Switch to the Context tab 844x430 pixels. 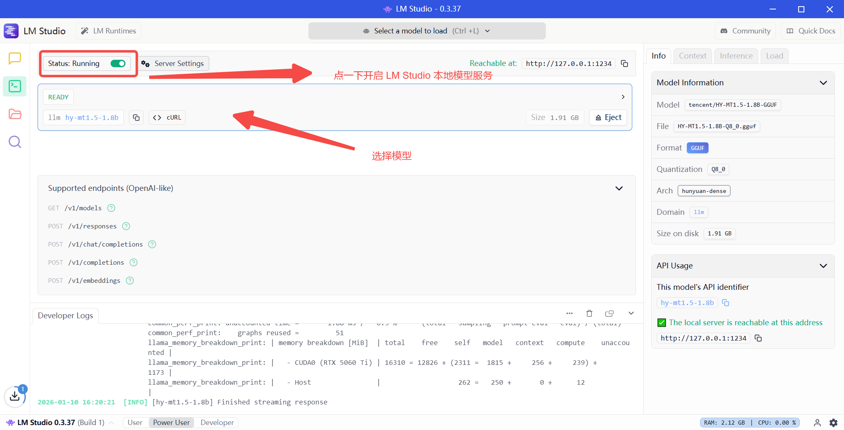[693, 56]
